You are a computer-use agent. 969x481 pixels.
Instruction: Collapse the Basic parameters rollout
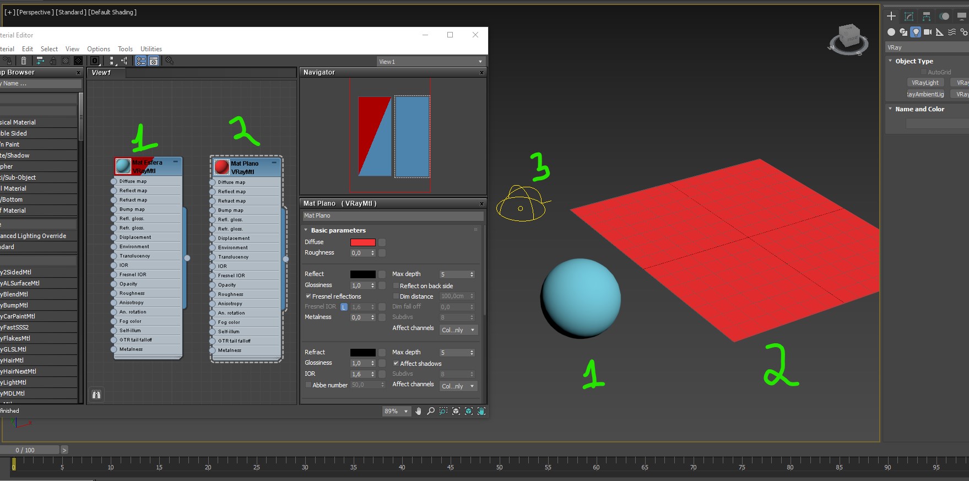[x=306, y=230]
